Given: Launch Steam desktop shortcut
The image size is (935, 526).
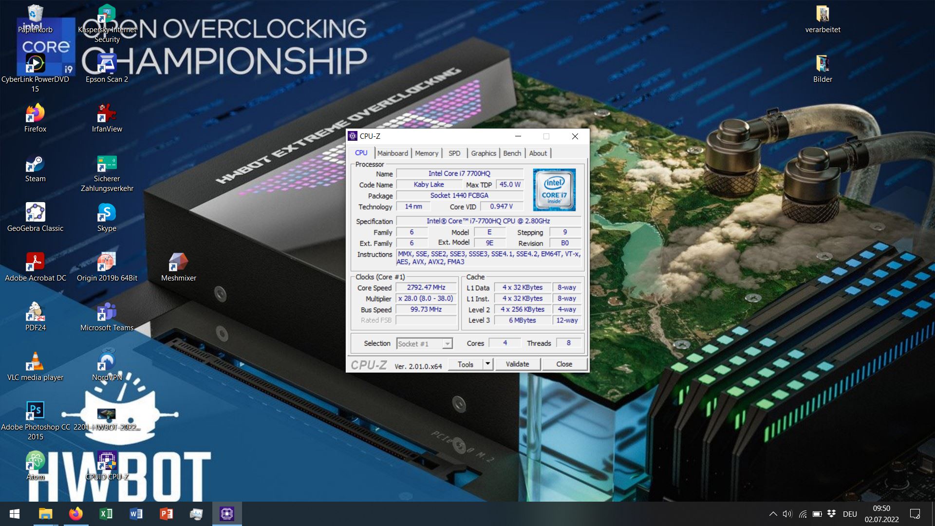Looking at the screenshot, I should click(35, 168).
